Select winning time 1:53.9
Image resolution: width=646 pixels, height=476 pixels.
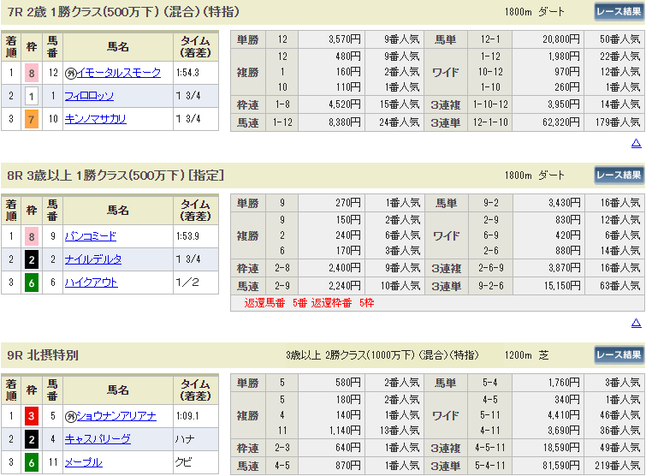(x=187, y=236)
